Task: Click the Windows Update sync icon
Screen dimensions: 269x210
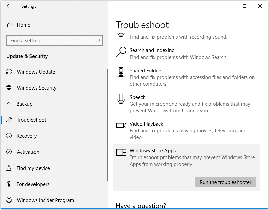Action: tap(9, 72)
